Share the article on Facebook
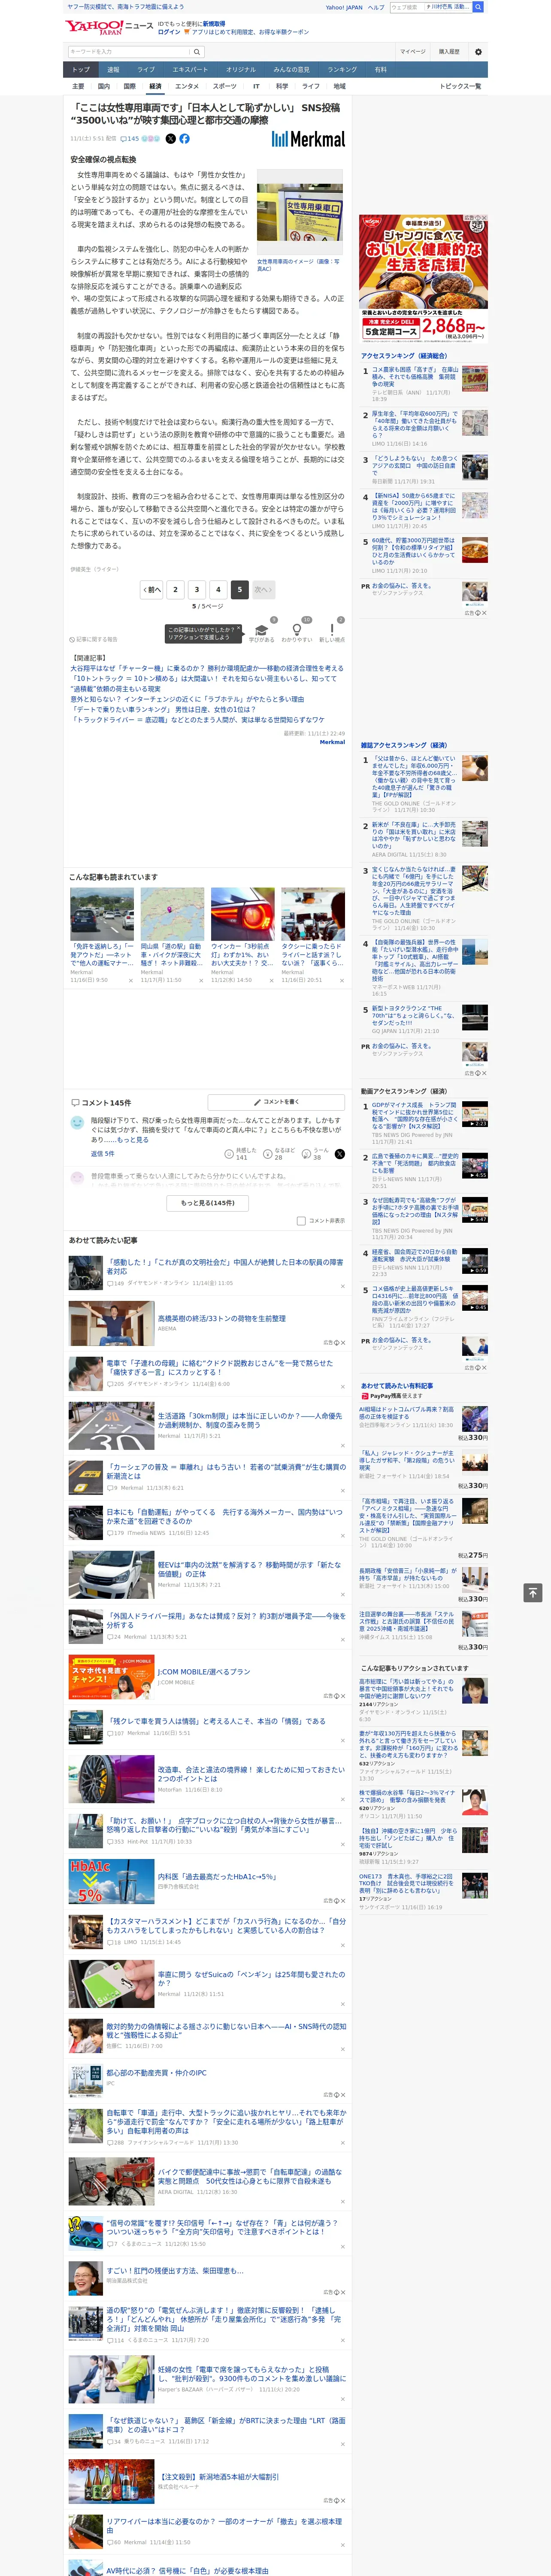The width and height of the screenshot is (551, 2576). tap(184, 139)
